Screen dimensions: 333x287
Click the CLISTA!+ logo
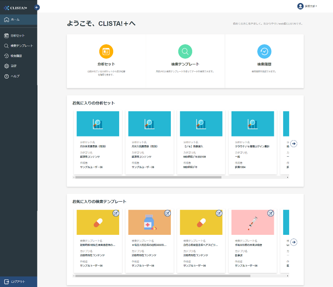16,8
